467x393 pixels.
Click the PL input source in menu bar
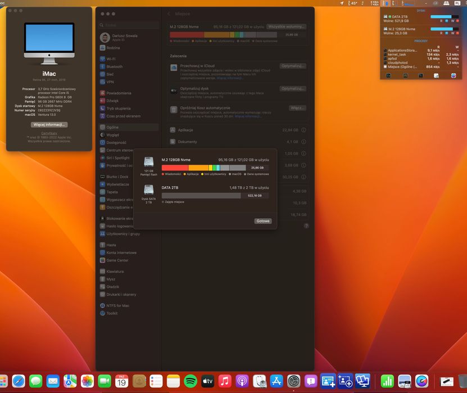click(x=457, y=3)
